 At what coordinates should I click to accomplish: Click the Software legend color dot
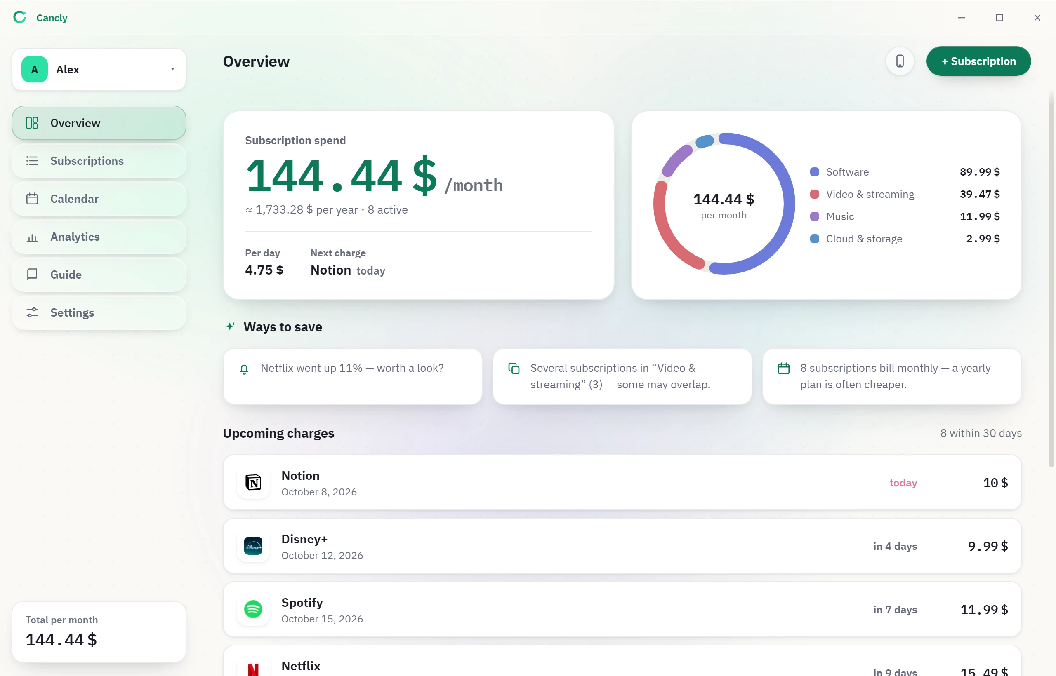point(814,171)
